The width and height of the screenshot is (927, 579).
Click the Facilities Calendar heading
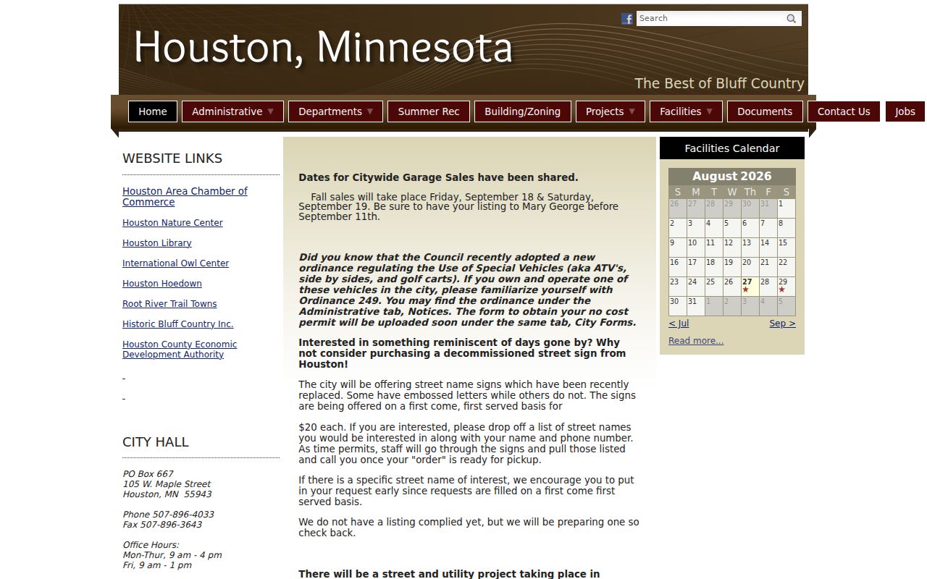tap(732, 148)
